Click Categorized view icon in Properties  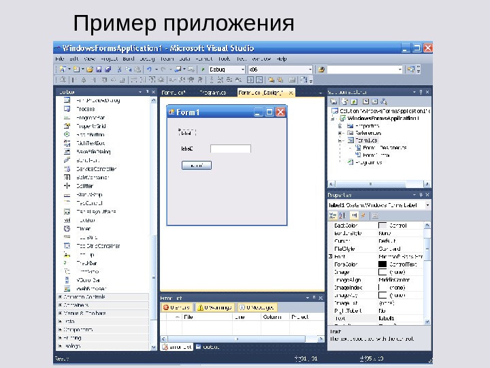pos(333,215)
